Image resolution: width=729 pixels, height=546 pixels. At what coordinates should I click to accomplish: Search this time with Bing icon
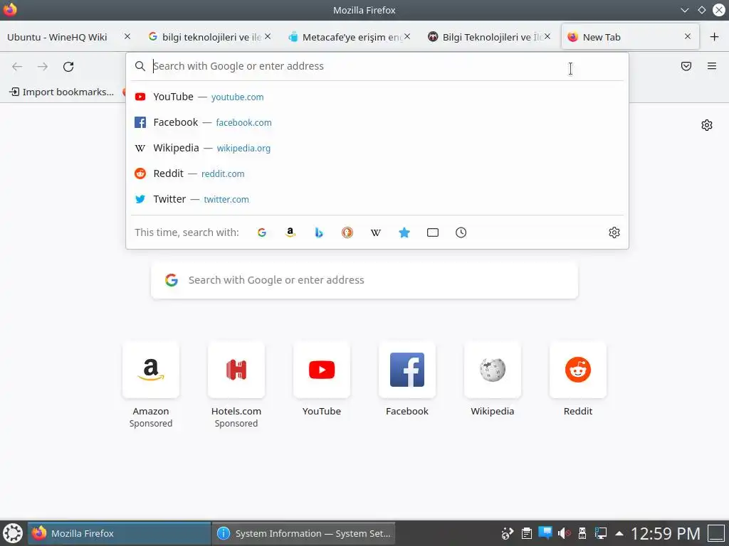click(x=319, y=232)
